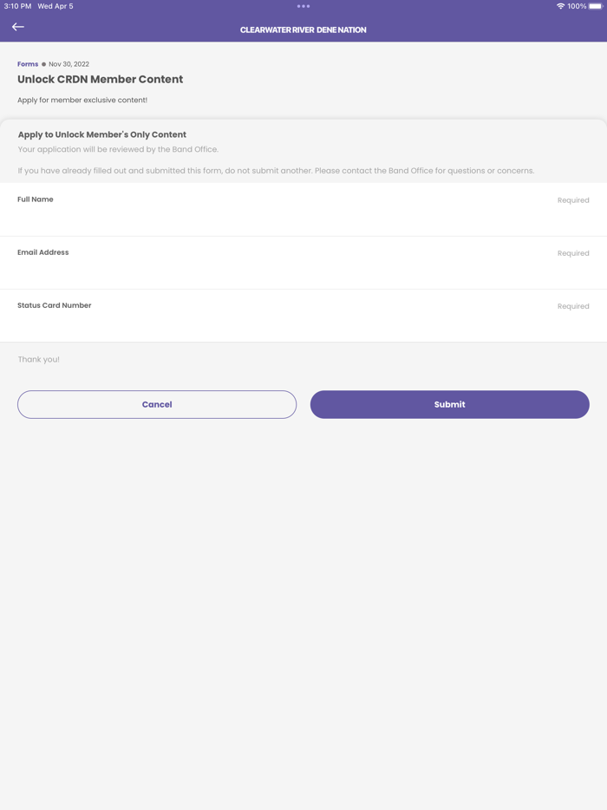Focus the Full Name input field

286,218
